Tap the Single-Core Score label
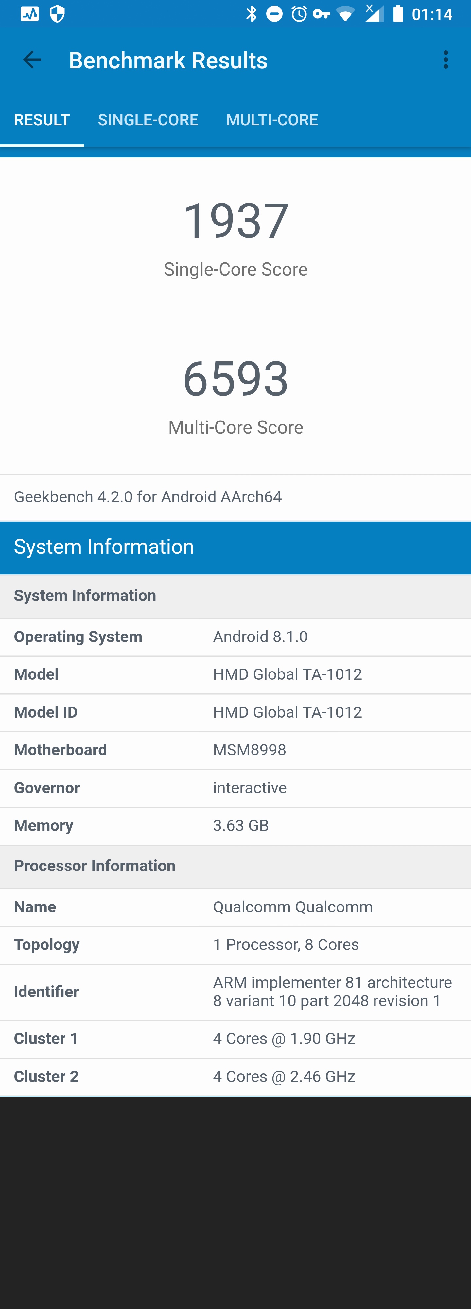 tap(236, 269)
